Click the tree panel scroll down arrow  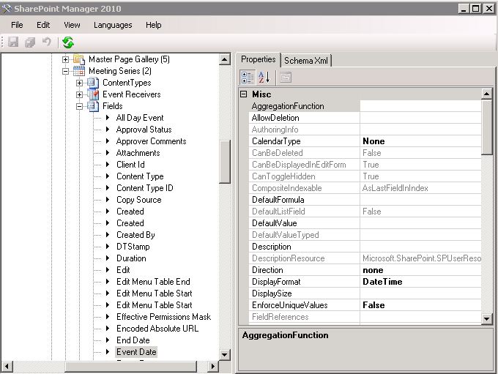(x=225, y=354)
